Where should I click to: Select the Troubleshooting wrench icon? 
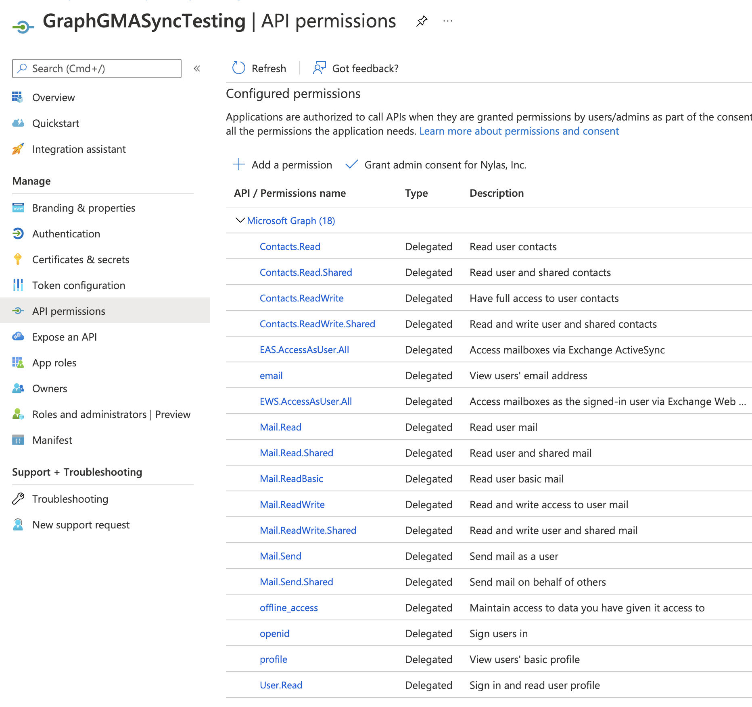pyautogui.click(x=18, y=499)
